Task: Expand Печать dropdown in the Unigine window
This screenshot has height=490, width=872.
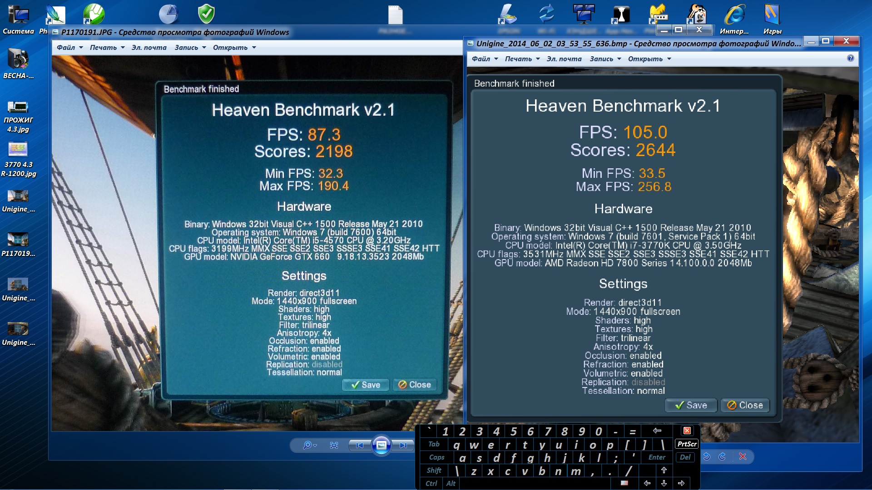Action: tap(522, 59)
